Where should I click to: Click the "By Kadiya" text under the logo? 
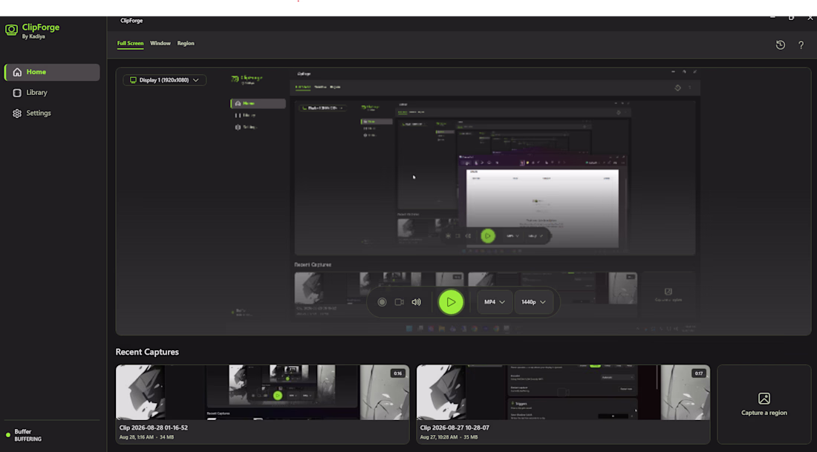click(33, 37)
